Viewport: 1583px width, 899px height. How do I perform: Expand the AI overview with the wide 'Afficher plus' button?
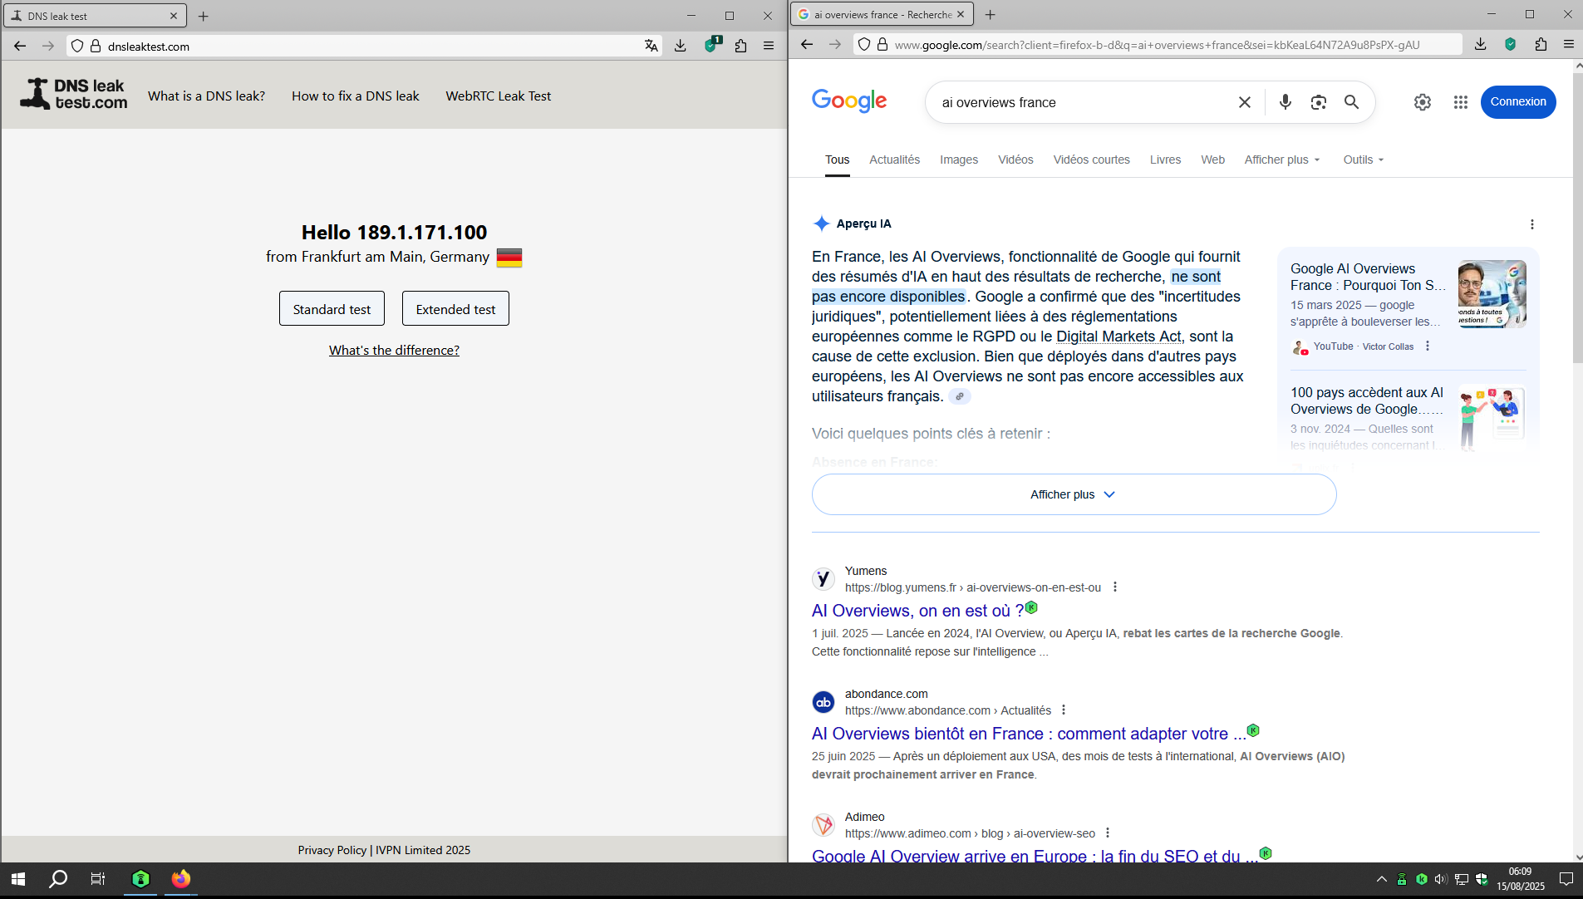click(1074, 494)
